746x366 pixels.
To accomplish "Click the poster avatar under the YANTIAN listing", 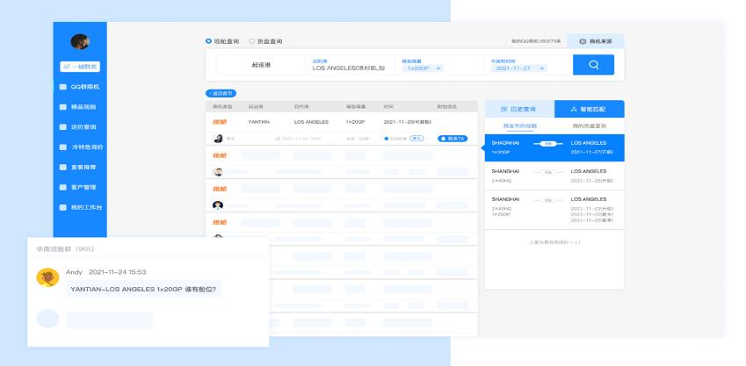I will (218, 139).
